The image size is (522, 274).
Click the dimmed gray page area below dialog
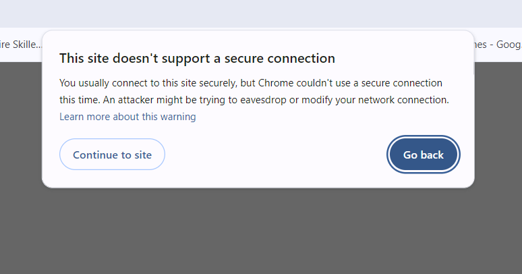[x=260, y=229]
